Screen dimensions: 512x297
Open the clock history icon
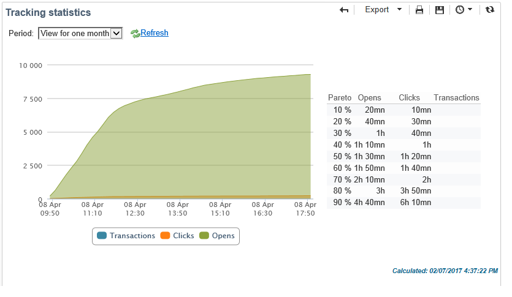460,10
